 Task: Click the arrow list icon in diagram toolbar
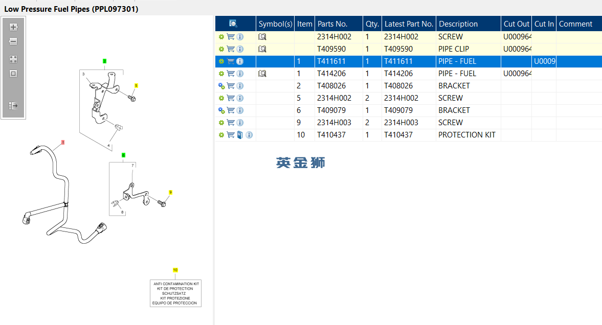pyautogui.click(x=13, y=105)
